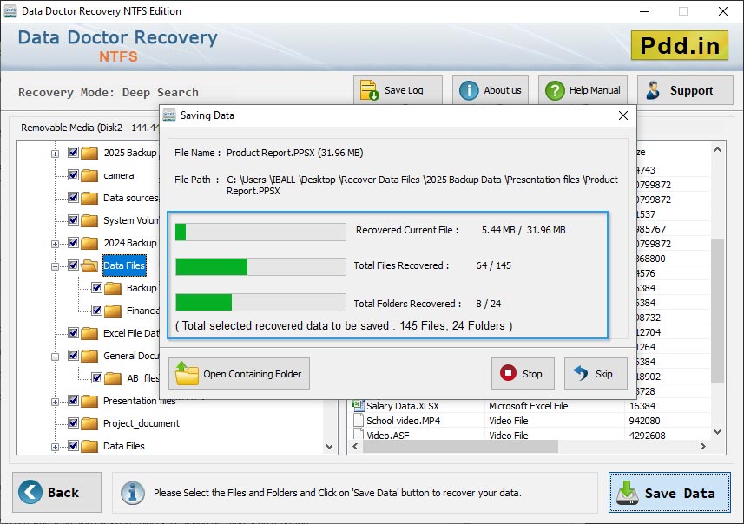Image resolution: width=744 pixels, height=524 pixels.
Task: Select the Video.ASF file row
Action: (530, 435)
